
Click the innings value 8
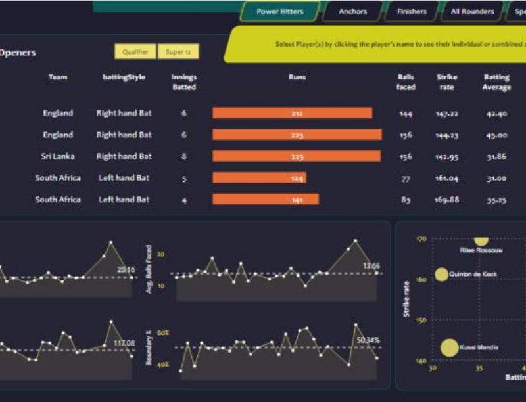click(184, 156)
